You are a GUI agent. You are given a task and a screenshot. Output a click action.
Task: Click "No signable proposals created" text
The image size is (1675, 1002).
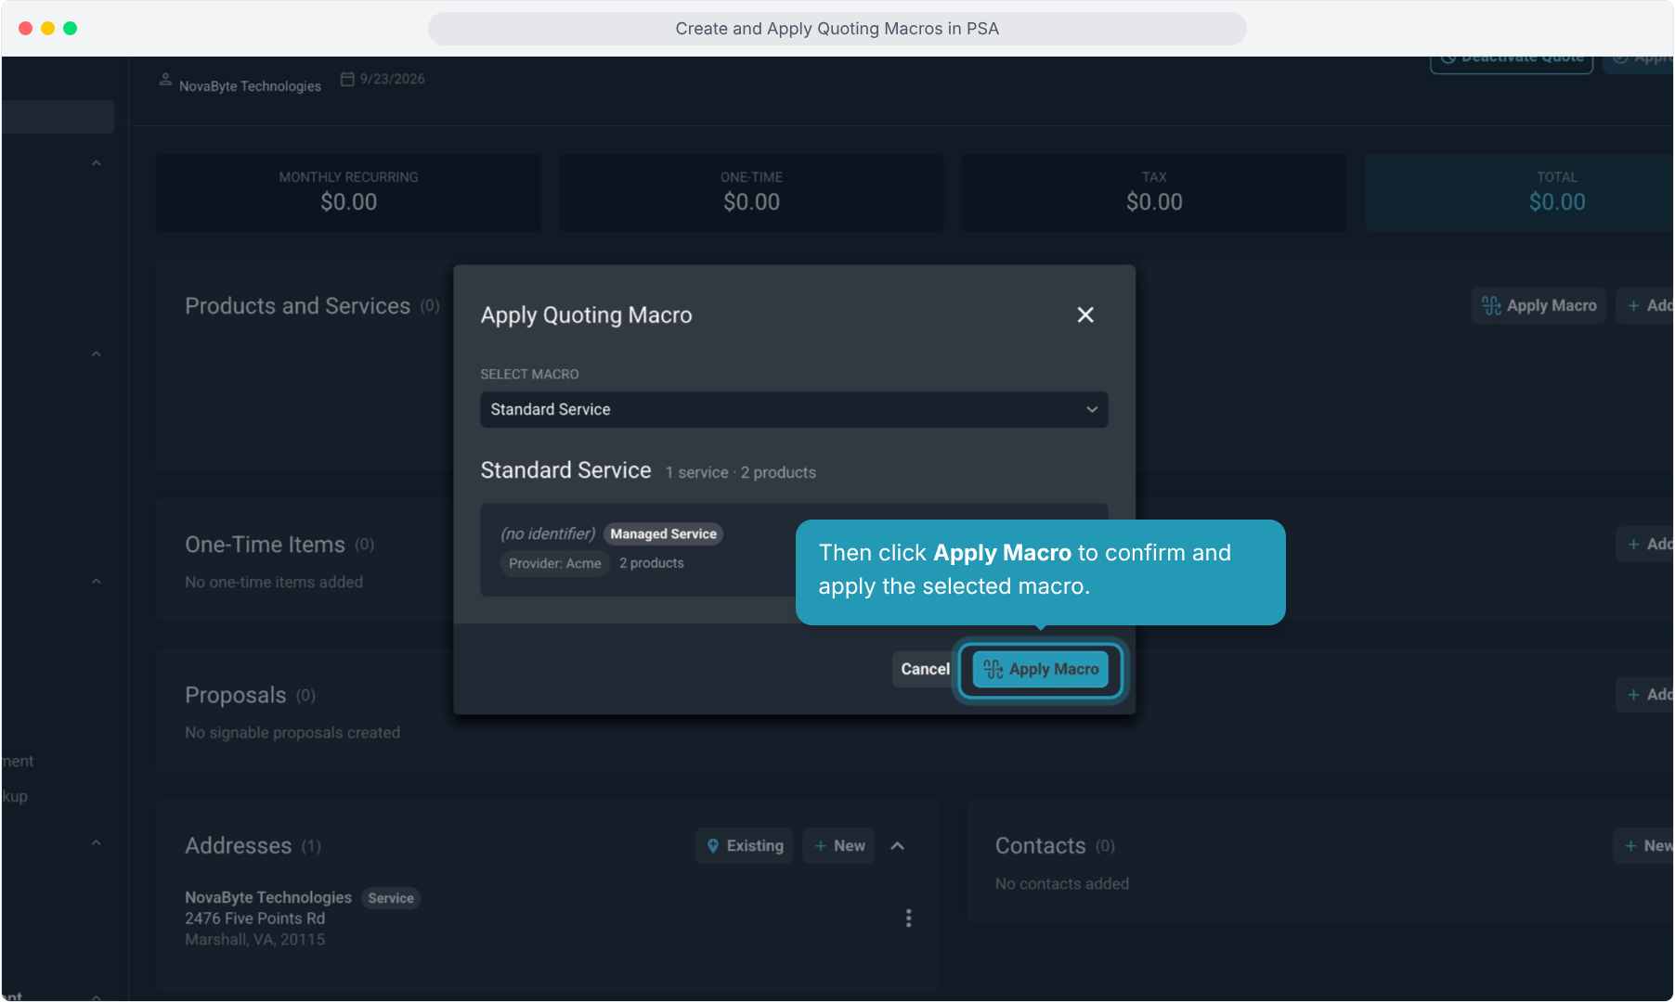coord(292,734)
